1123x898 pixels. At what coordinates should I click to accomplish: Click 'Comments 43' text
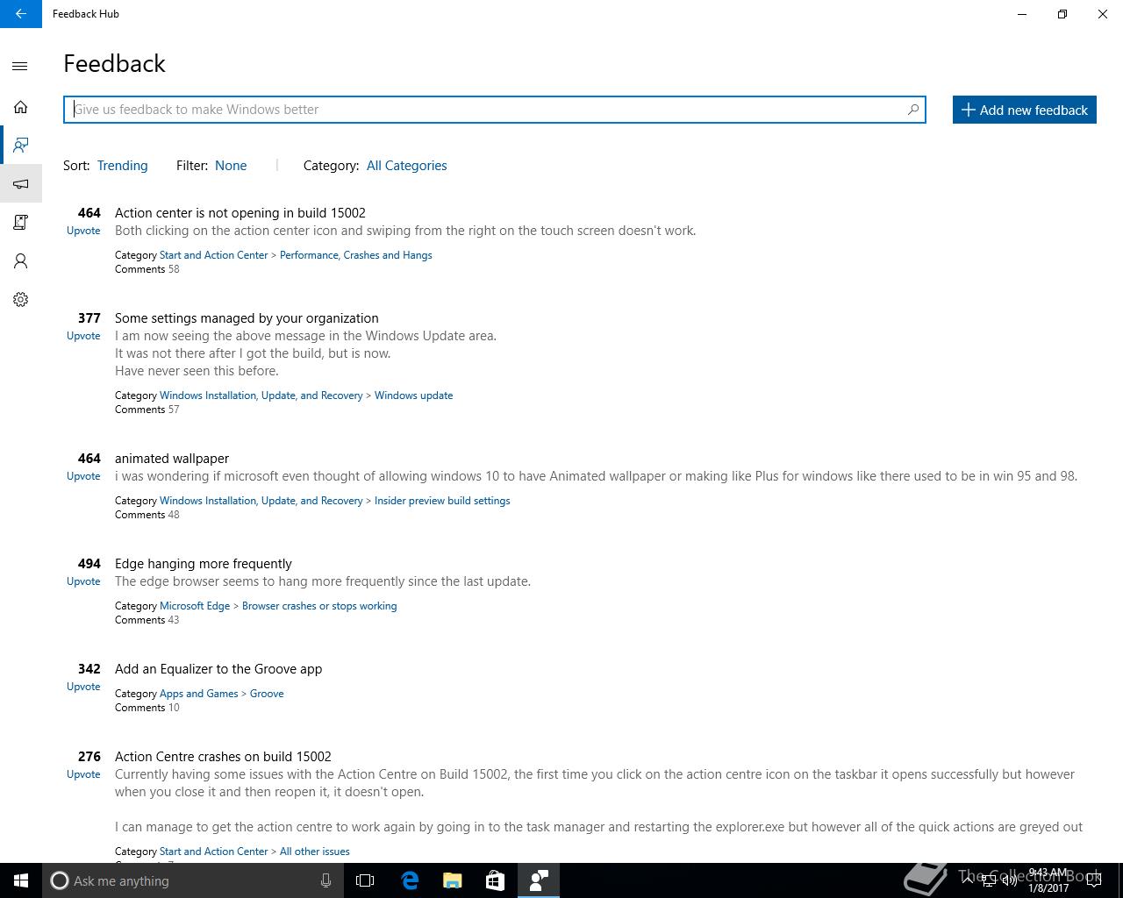(x=147, y=620)
